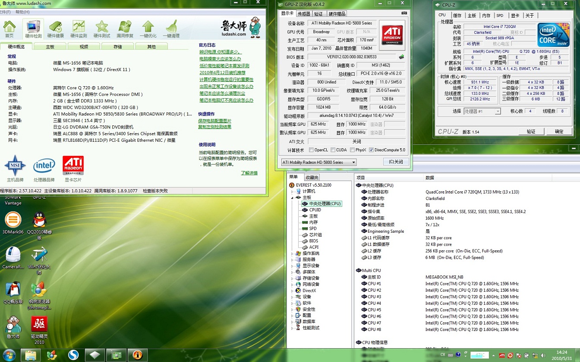Open CameraR... desktop shortcut

[x=13, y=258]
